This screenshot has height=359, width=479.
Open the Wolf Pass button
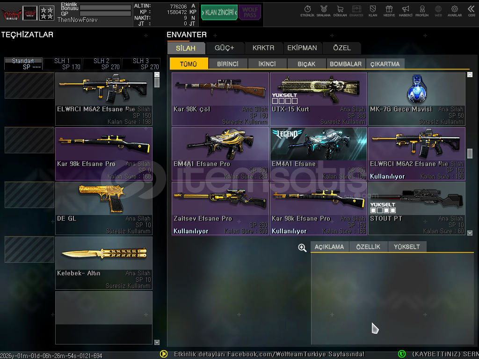[250, 12]
